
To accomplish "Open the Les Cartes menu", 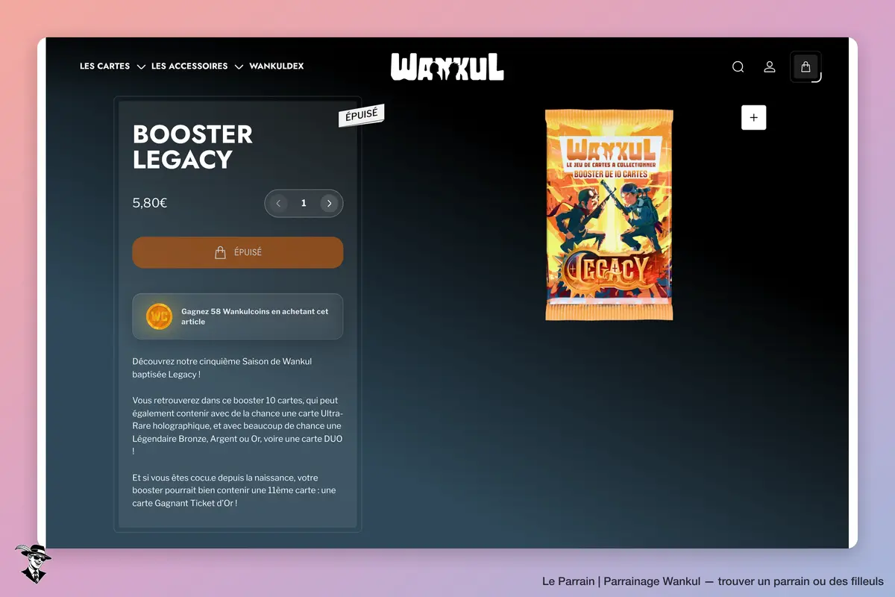I will [105, 66].
